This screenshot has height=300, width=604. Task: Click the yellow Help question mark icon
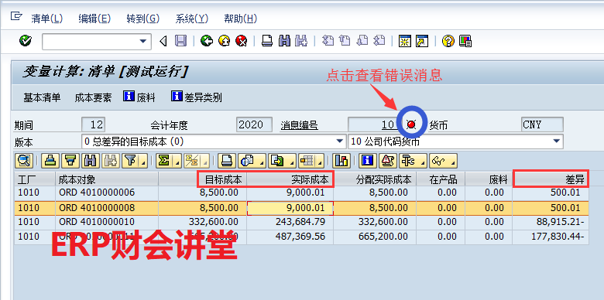pyautogui.click(x=448, y=41)
